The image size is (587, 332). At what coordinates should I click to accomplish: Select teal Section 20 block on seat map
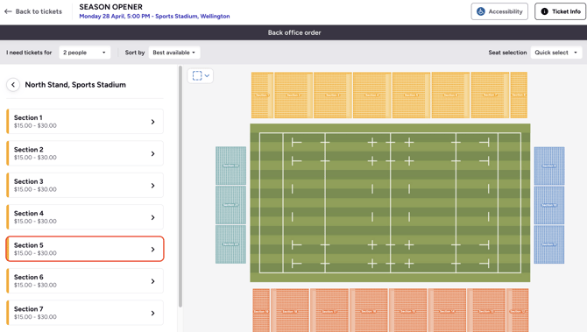coord(230,244)
